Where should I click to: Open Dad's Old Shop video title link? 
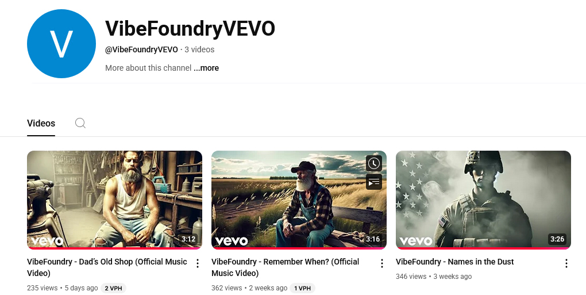click(107, 267)
